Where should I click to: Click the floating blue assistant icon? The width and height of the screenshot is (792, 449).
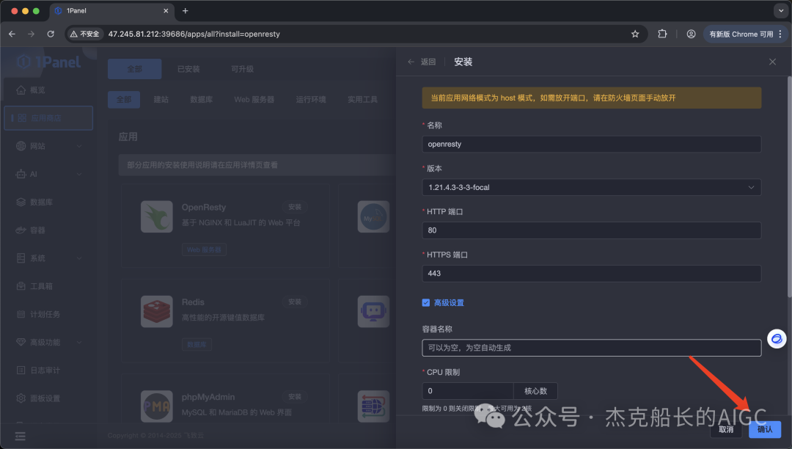(x=777, y=338)
